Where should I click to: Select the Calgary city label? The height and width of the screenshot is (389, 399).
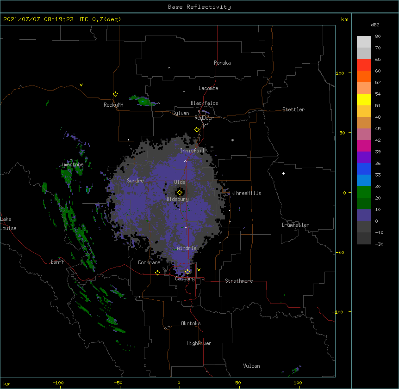pos(185,279)
